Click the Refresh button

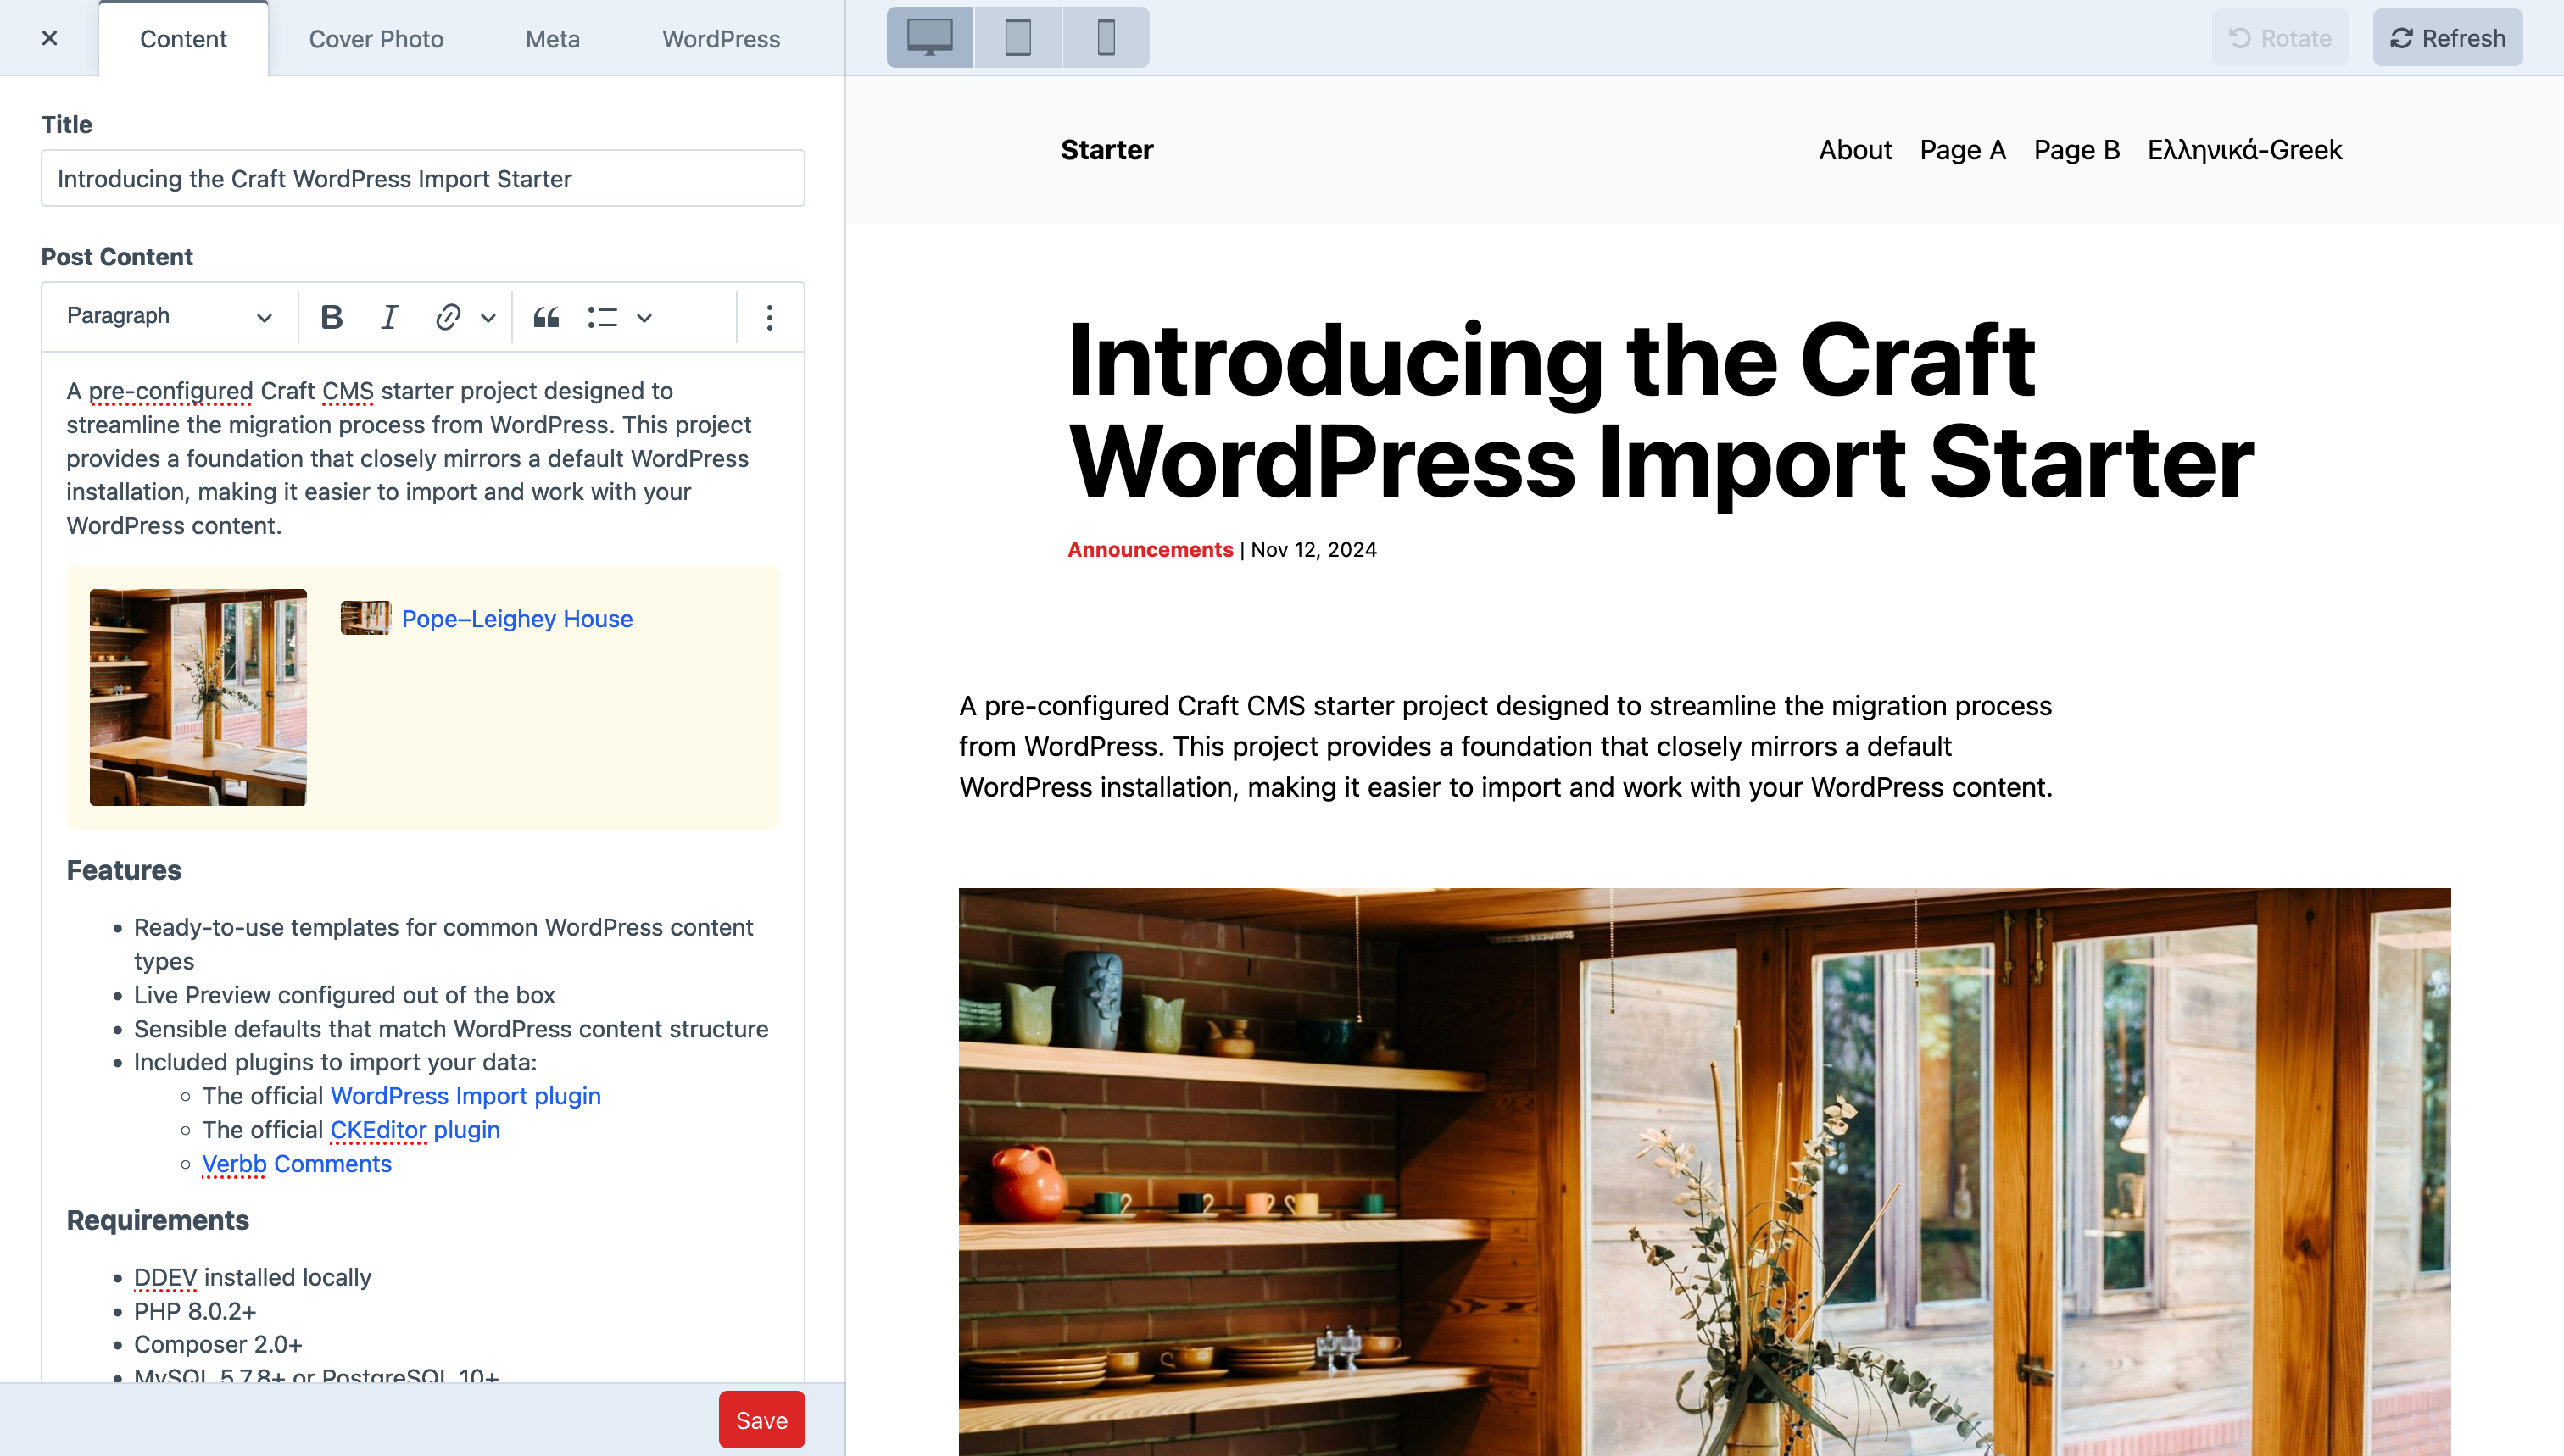2447,38
